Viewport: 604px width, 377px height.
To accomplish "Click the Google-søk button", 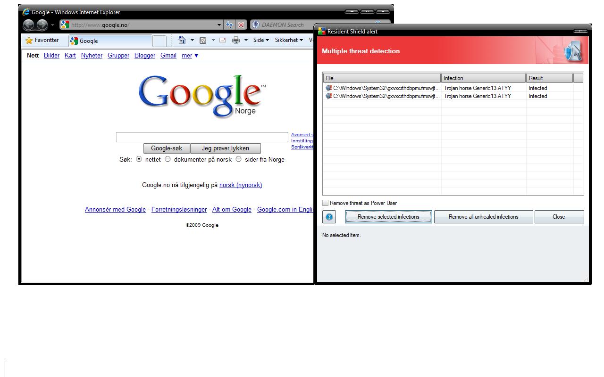I will [x=167, y=148].
